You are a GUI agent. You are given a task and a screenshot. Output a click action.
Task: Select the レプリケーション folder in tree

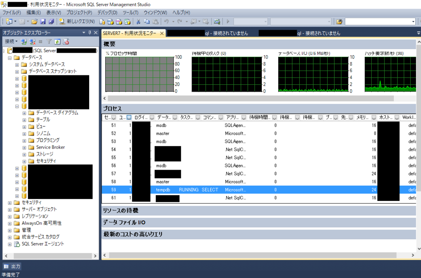pyautogui.click(x=35, y=216)
